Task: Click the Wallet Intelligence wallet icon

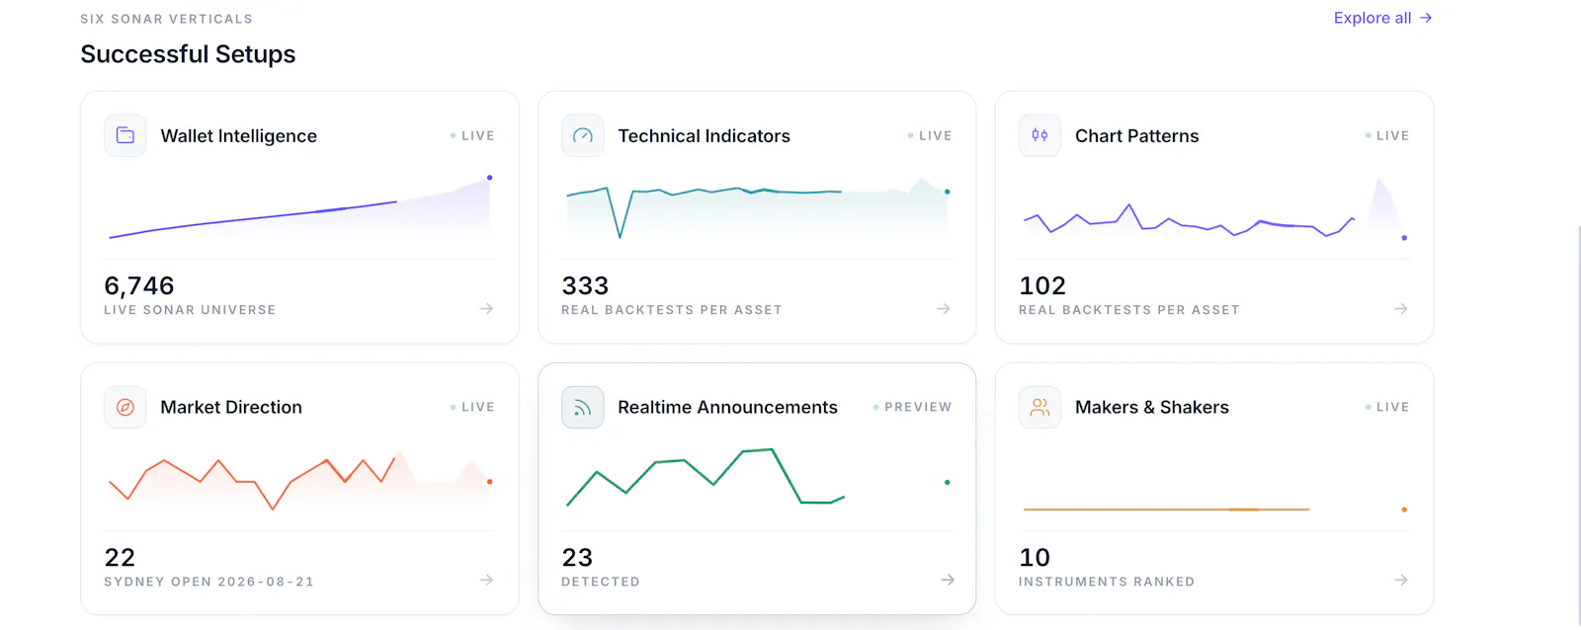Action: click(x=125, y=135)
